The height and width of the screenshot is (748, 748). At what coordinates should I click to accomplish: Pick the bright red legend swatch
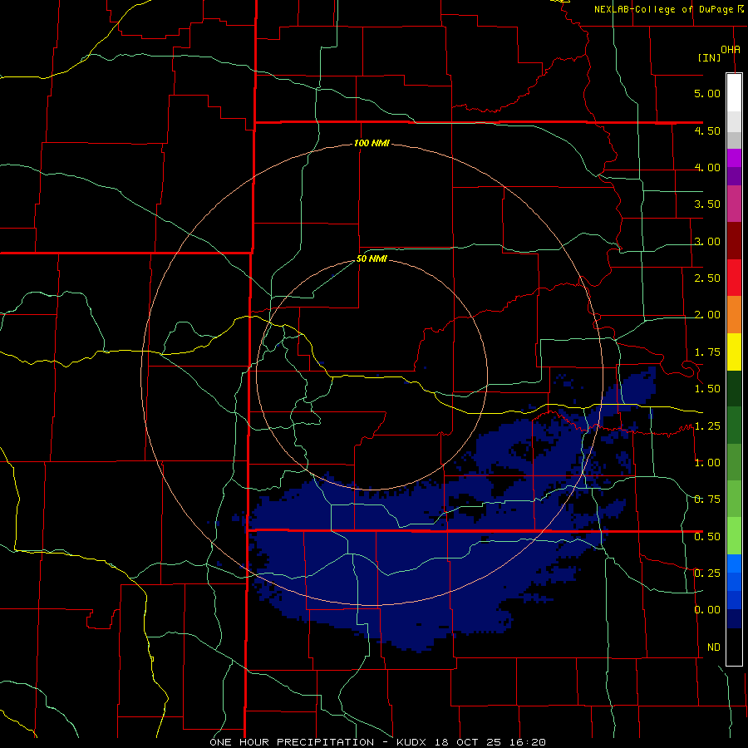[734, 278]
